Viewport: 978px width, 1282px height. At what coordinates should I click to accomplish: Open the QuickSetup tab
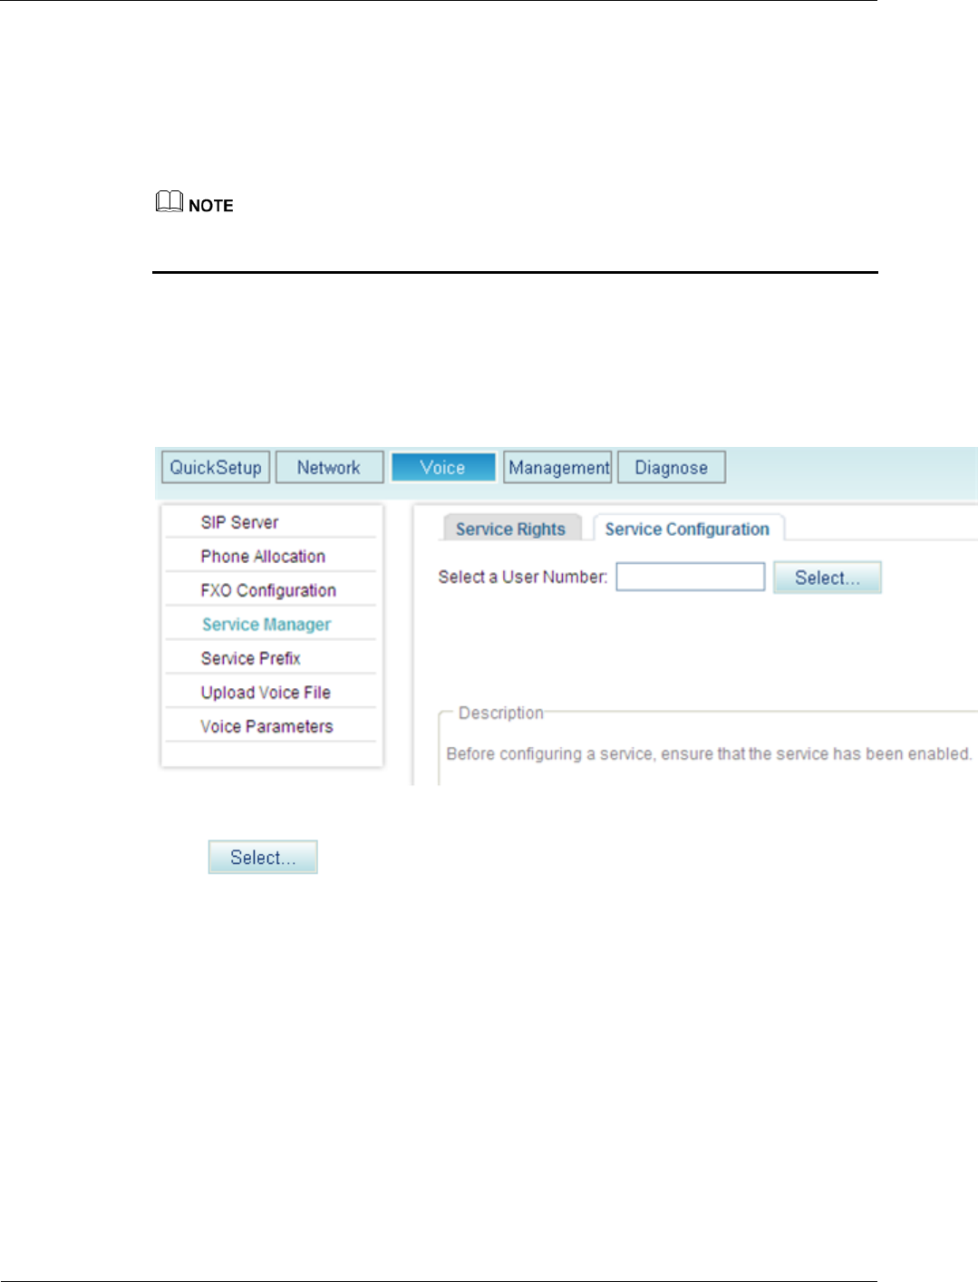click(x=216, y=468)
